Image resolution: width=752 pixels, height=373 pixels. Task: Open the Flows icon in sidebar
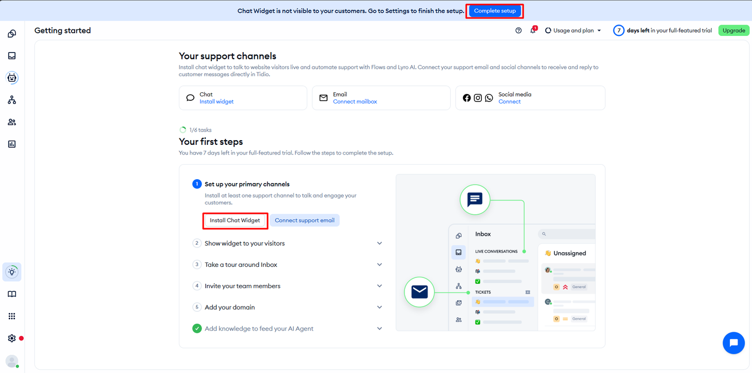[x=12, y=100]
